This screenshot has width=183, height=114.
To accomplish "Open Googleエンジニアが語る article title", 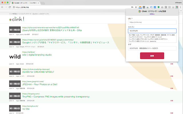I will 66,42.
